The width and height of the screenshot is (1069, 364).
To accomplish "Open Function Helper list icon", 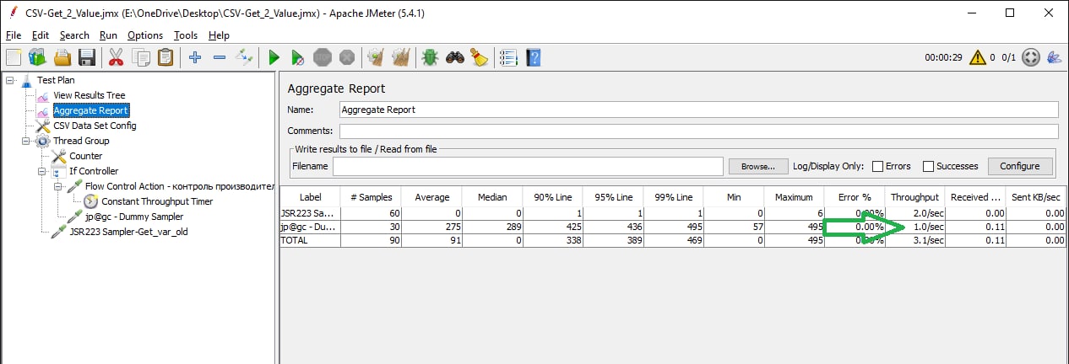I will coord(508,57).
